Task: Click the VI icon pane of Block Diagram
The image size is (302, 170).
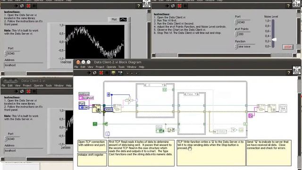Action: [297, 70]
